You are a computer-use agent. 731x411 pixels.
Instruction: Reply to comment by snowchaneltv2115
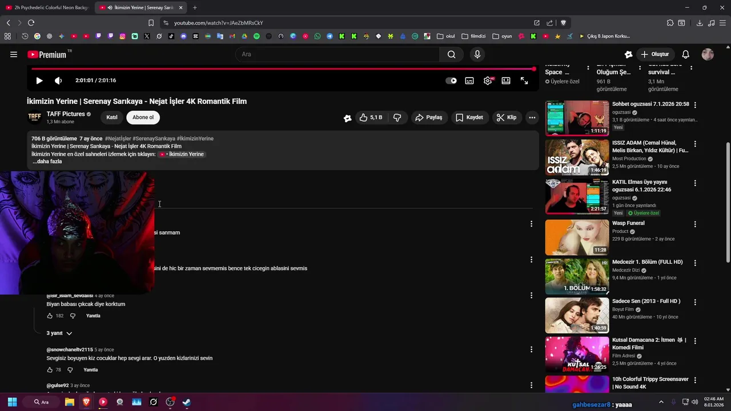(90, 370)
